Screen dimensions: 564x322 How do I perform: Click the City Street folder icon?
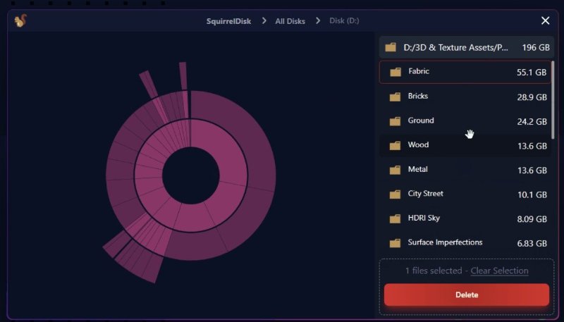click(x=395, y=194)
